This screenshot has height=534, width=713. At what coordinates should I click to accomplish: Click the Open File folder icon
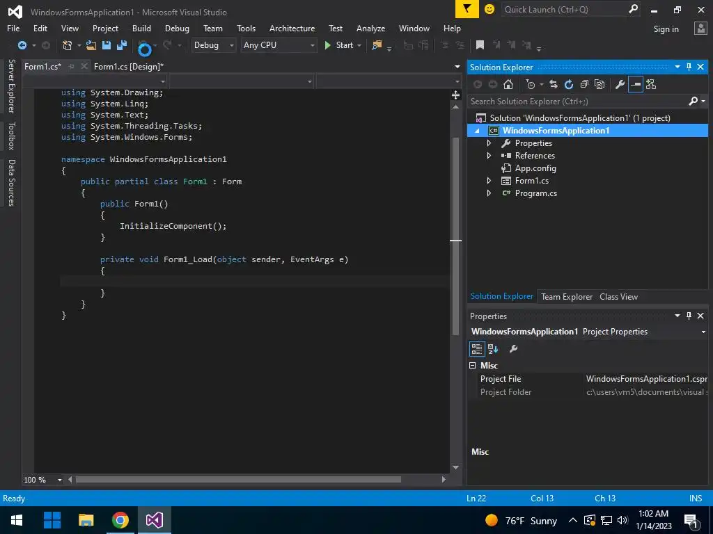pos(91,45)
